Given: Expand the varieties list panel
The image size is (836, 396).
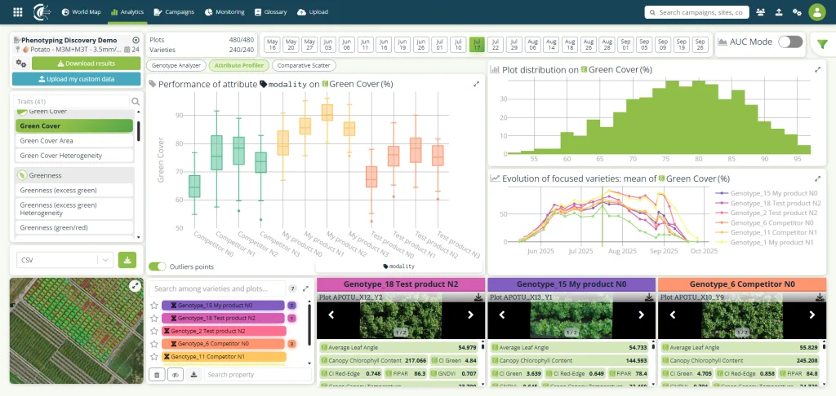Looking at the screenshot, I should 305,288.
